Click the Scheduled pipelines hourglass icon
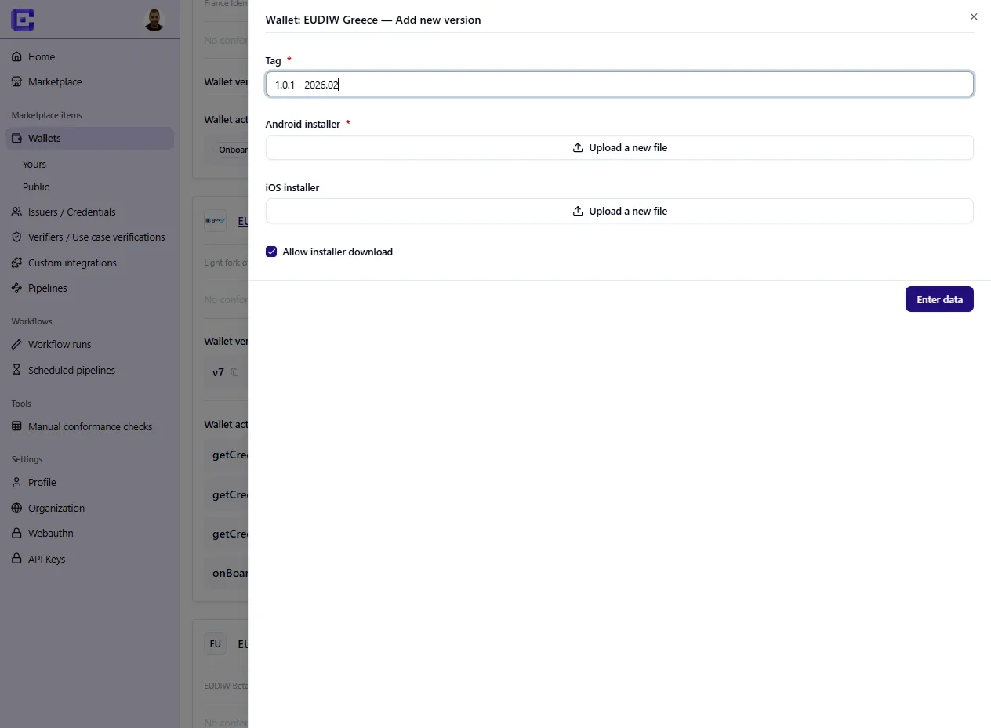The height and width of the screenshot is (728, 991). pyautogui.click(x=17, y=370)
